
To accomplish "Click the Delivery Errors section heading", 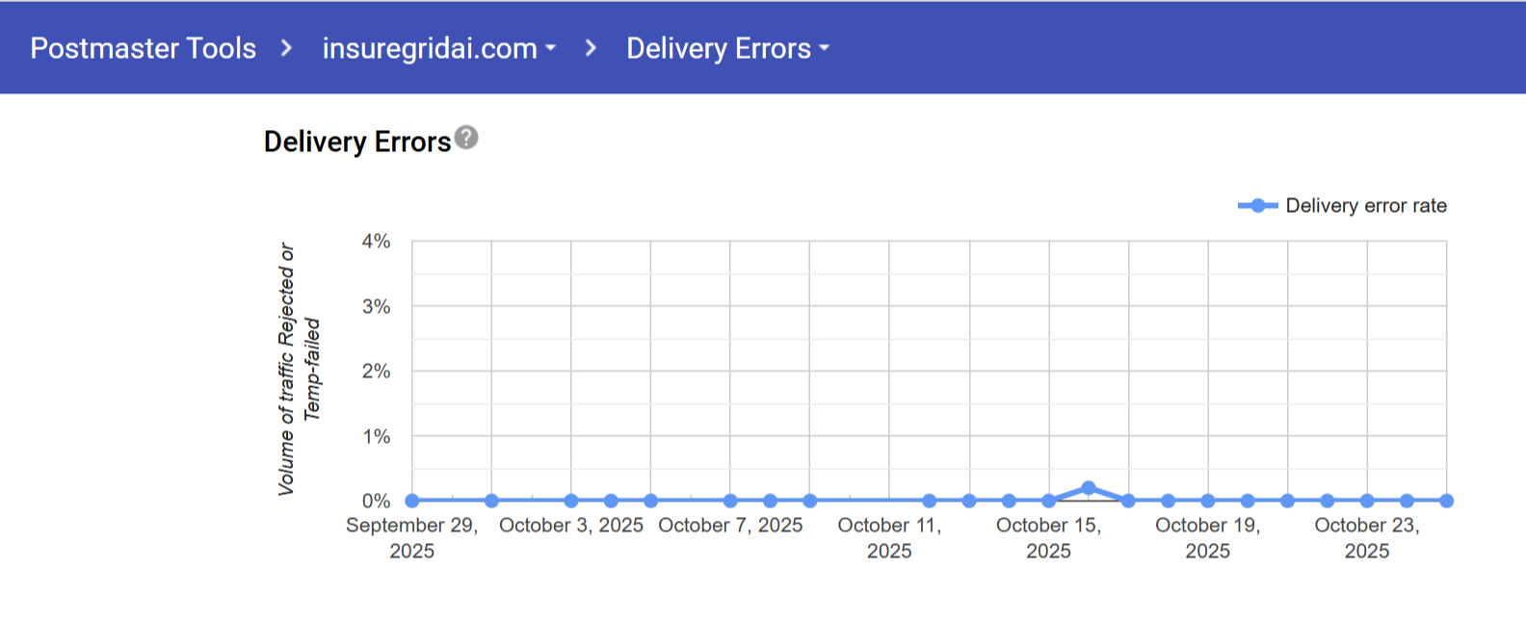I will tap(356, 142).
